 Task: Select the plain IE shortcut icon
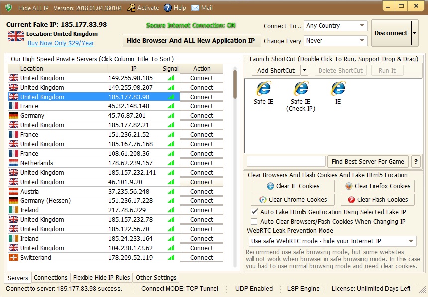tap(338, 88)
